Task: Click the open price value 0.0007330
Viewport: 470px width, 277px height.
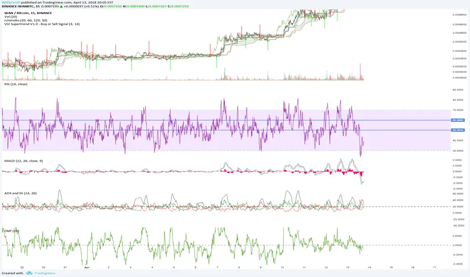Action: 114,6
